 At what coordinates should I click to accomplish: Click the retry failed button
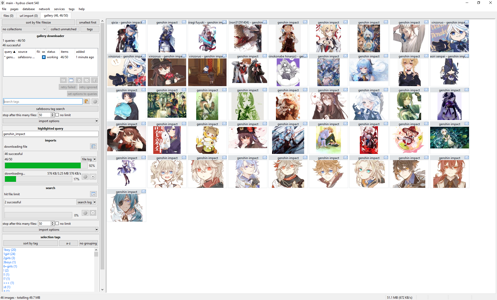click(67, 87)
